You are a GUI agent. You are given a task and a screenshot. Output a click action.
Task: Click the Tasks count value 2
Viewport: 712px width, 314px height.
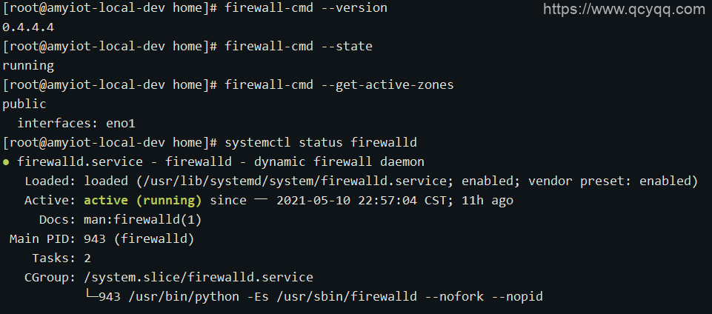[x=87, y=258]
